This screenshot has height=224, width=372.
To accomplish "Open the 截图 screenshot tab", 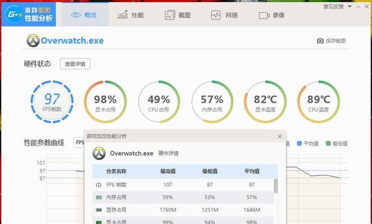I will click(x=177, y=15).
